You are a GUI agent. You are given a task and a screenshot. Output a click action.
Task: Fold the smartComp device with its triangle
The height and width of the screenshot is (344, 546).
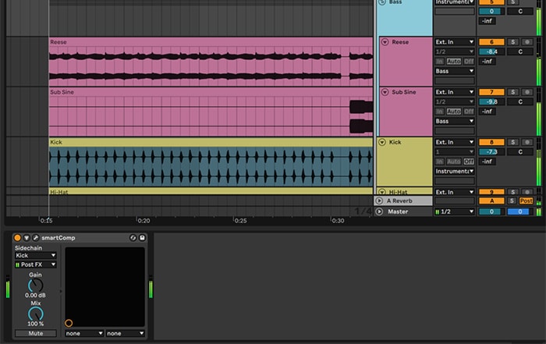[27, 238]
